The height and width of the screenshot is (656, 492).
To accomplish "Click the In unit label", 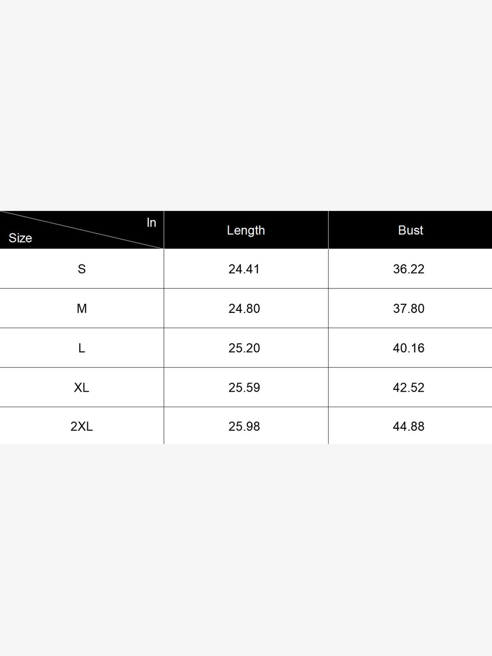I will click(151, 223).
